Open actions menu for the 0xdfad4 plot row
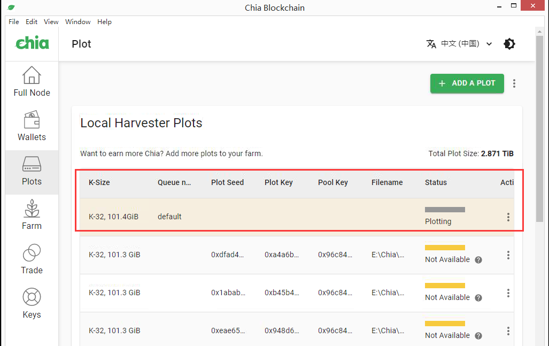This screenshot has height=346, width=549. click(x=508, y=255)
